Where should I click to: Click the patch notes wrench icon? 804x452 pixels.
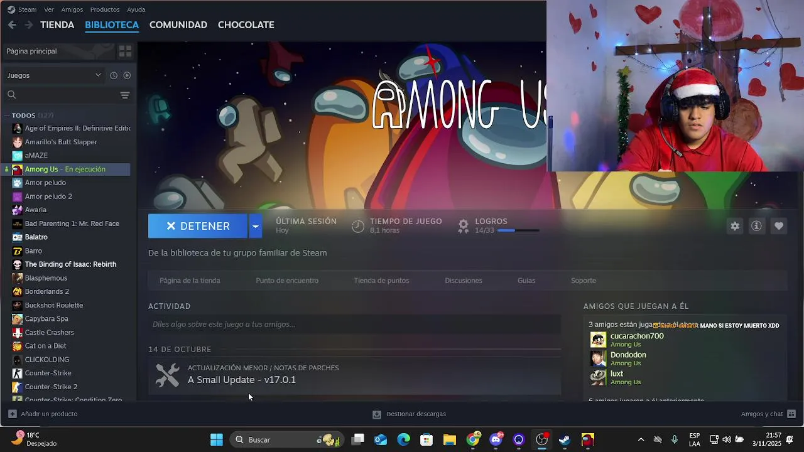point(167,375)
